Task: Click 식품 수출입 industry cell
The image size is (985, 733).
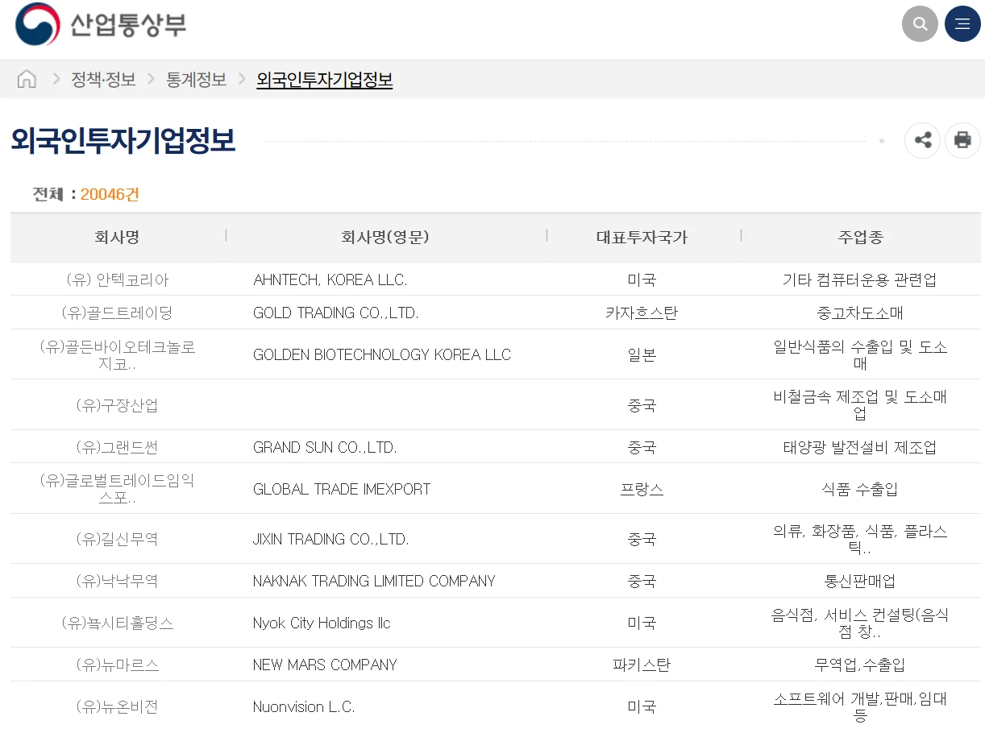Action: 860,489
